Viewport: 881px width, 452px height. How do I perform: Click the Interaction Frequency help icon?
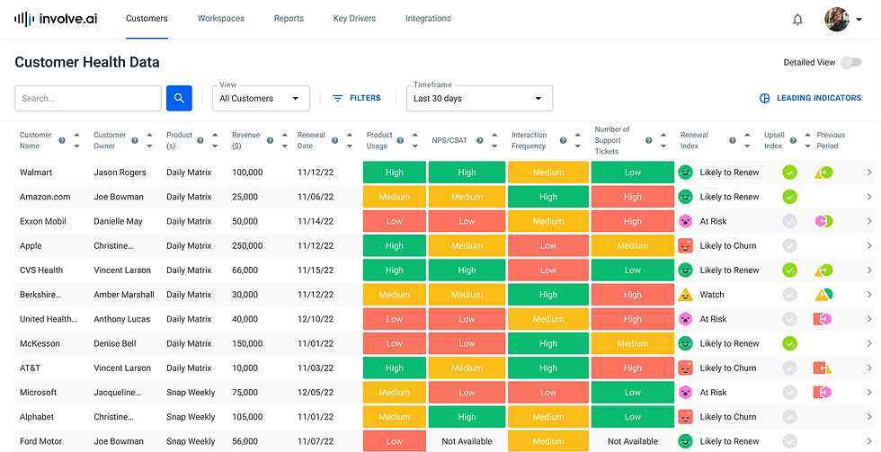tap(563, 140)
